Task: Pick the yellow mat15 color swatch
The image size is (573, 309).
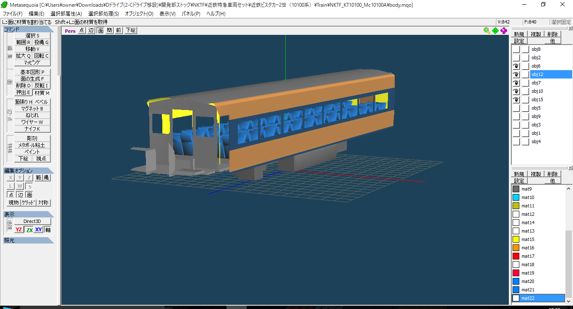Action: pyautogui.click(x=516, y=239)
